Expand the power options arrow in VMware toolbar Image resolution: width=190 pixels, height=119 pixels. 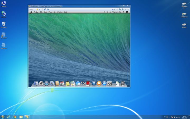(x=39, y=9)
